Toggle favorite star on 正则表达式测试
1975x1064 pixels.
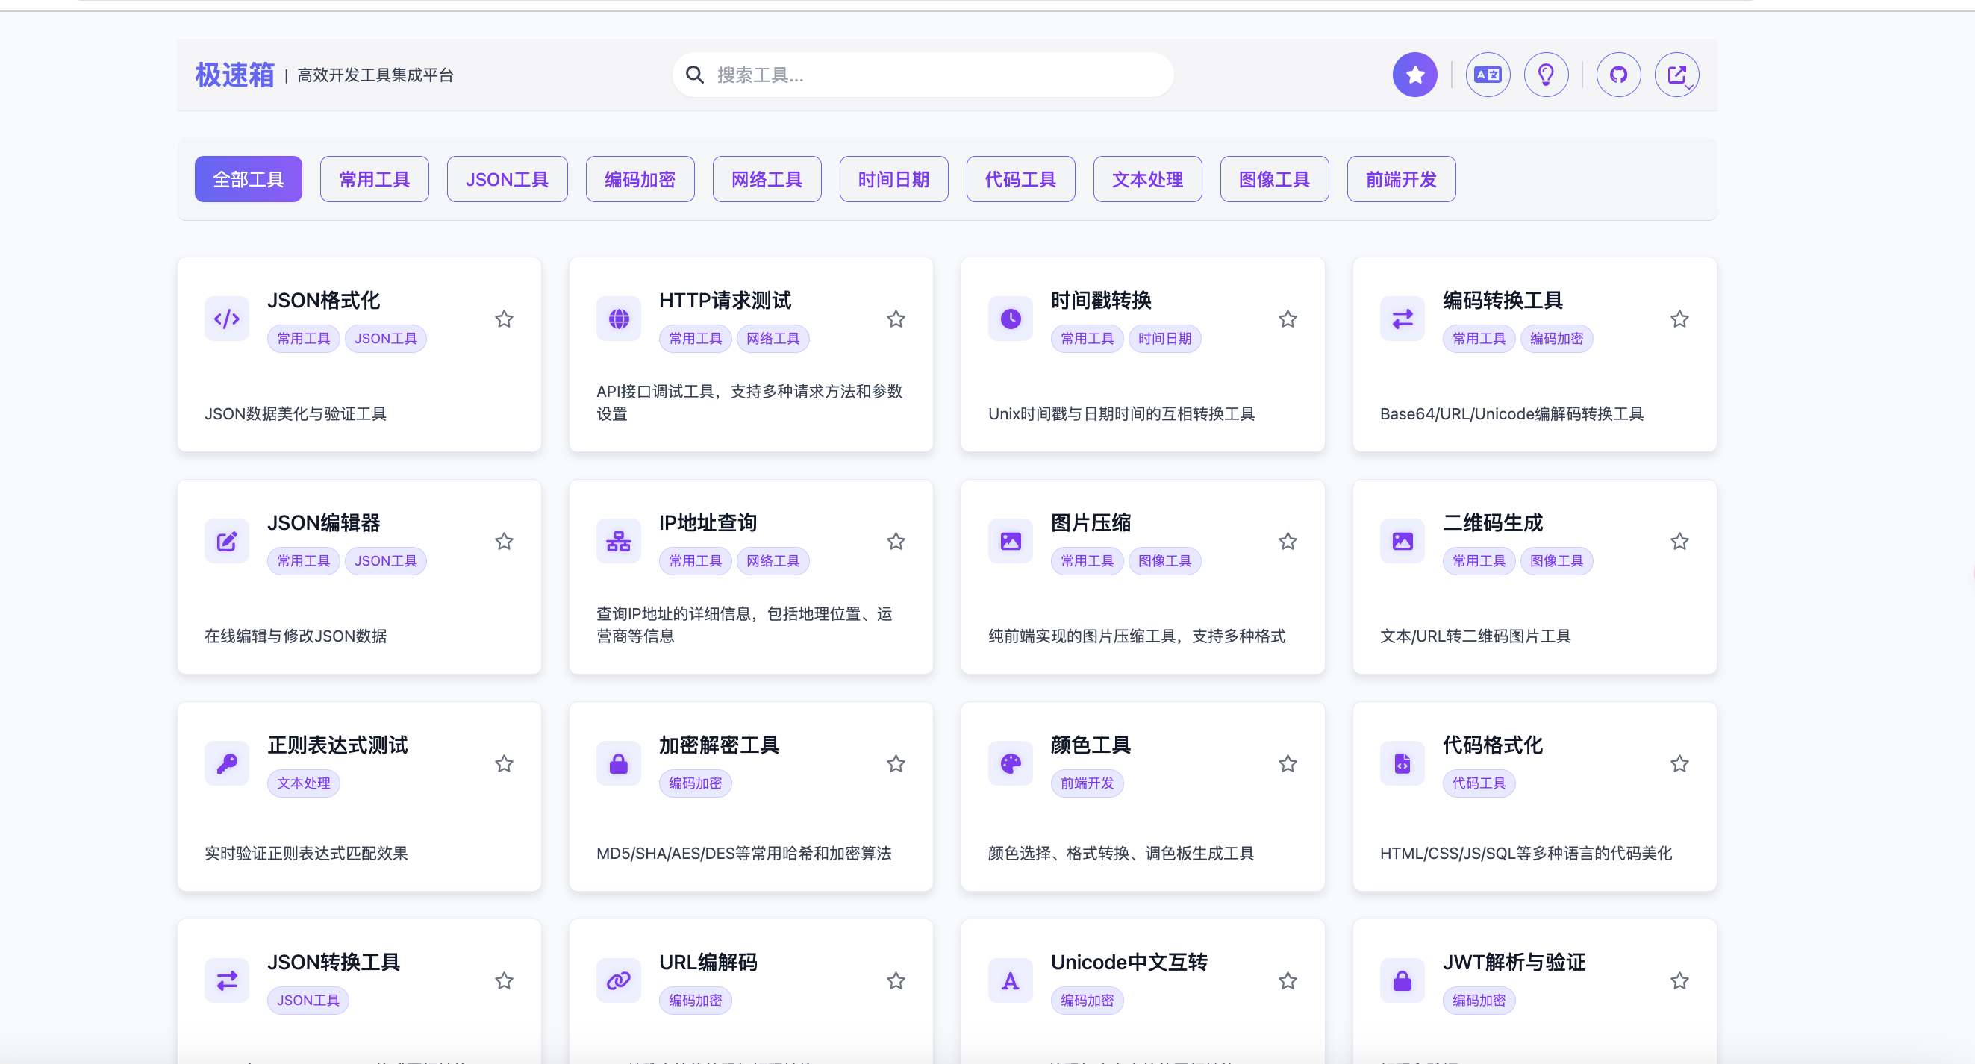point(504,763)
